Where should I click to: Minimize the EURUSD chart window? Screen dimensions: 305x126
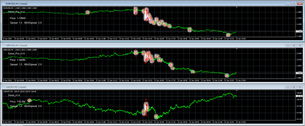pos(288,4)
